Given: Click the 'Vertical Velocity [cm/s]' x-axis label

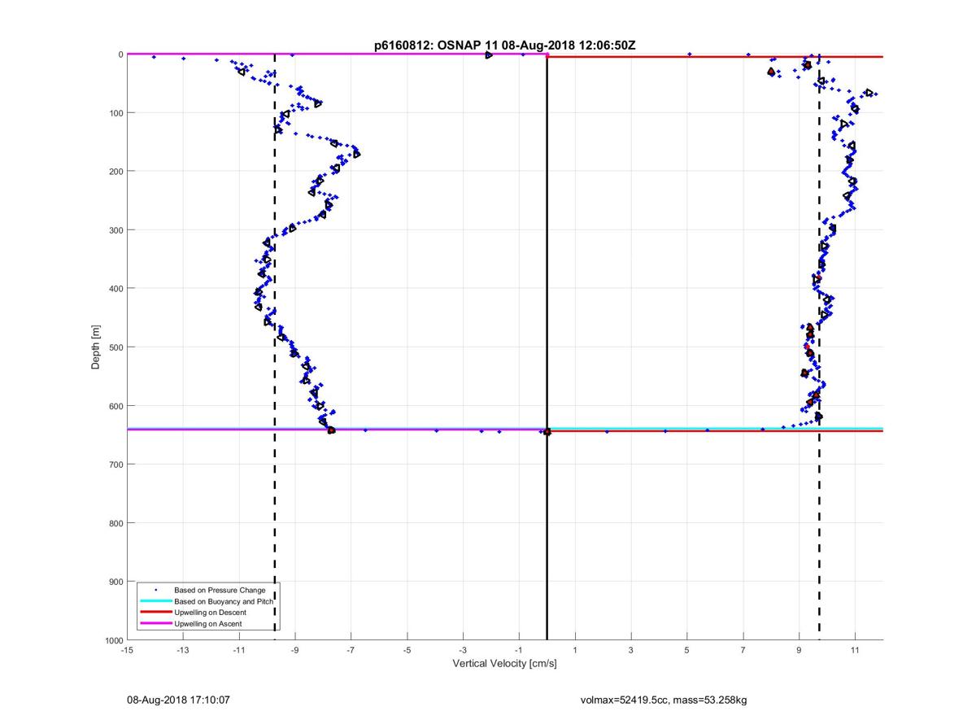Looking at the screenshot, I should (504, 664).
